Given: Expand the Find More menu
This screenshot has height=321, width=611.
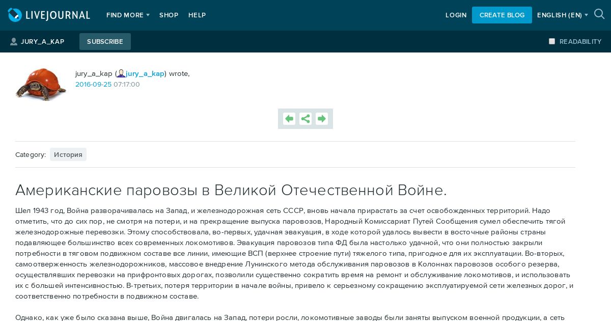Looking at the screenshot, I should [128, 15].
